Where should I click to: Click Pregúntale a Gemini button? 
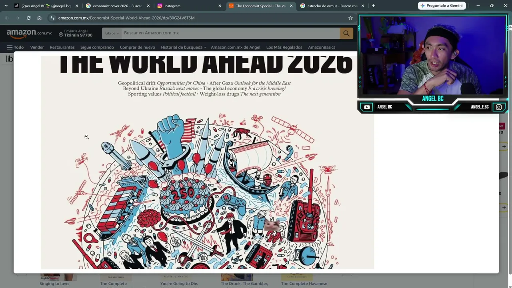coord(442,6)
